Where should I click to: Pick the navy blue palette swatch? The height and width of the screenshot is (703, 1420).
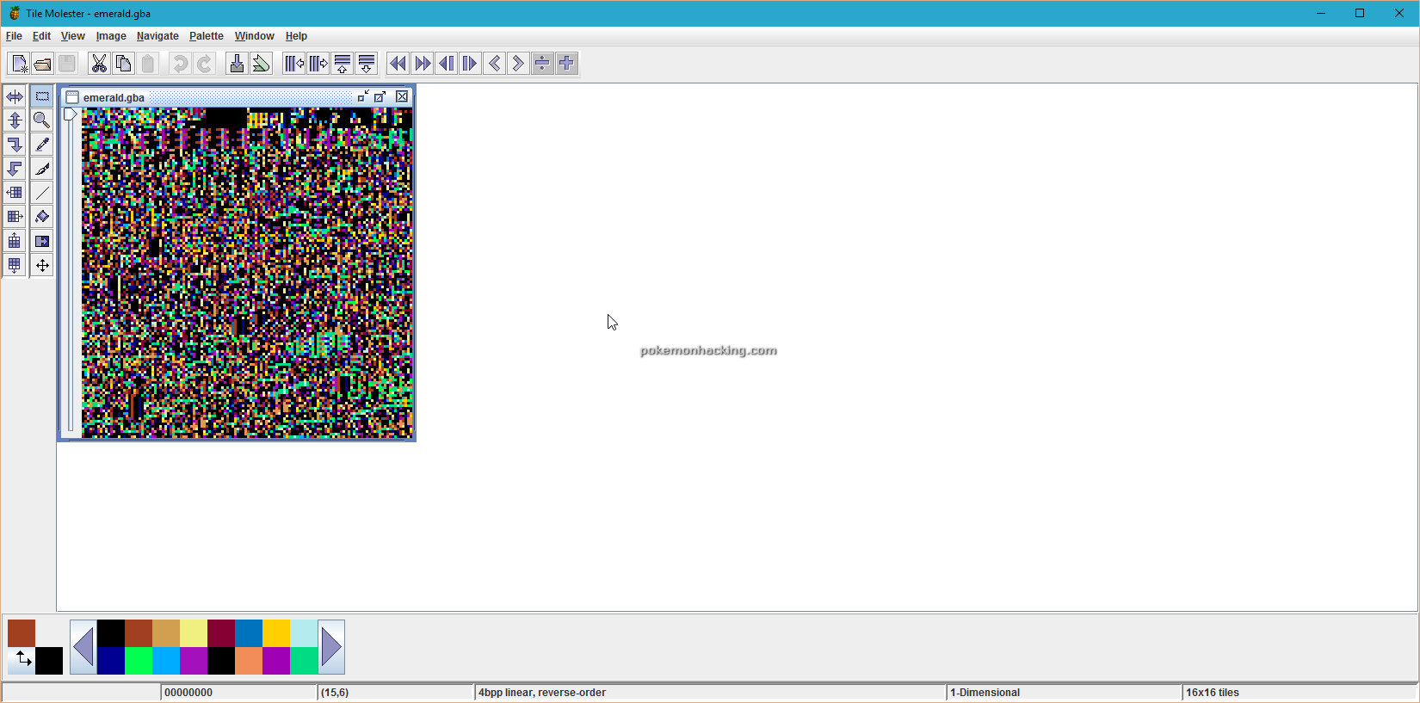[x=111, y=661]
